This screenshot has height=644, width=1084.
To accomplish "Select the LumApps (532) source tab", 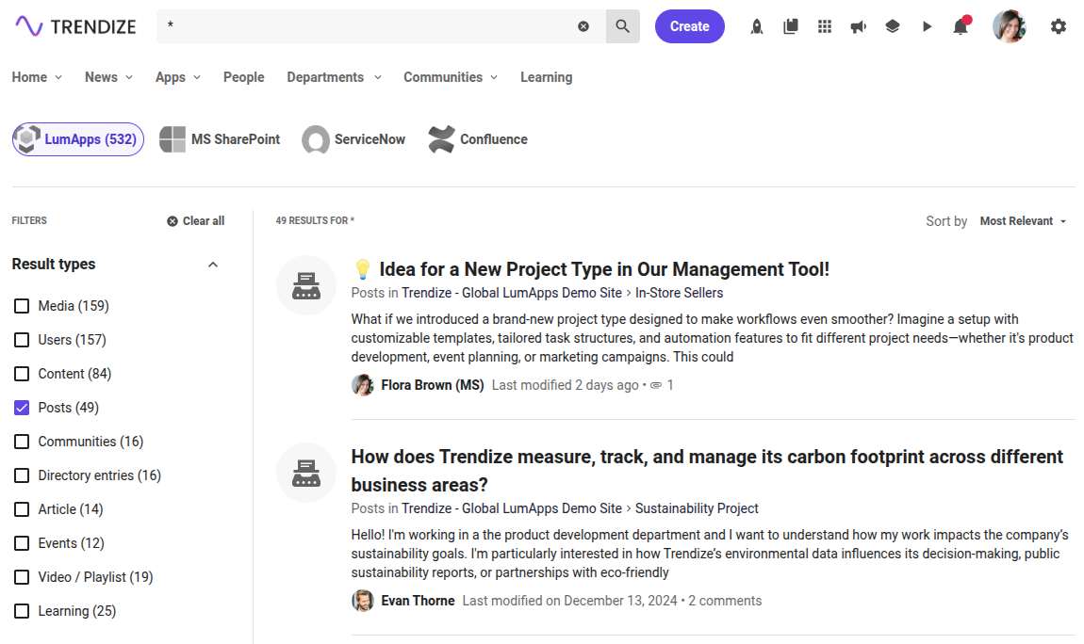I will coord(78,139).
